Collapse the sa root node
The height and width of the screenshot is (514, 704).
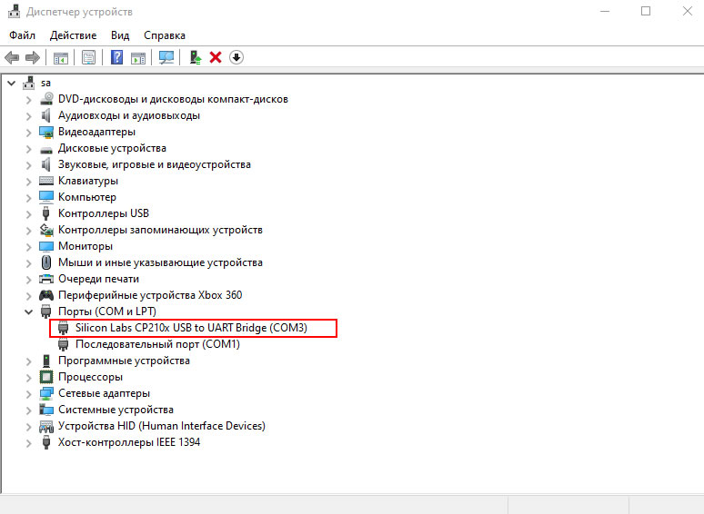tap(12, 83)
